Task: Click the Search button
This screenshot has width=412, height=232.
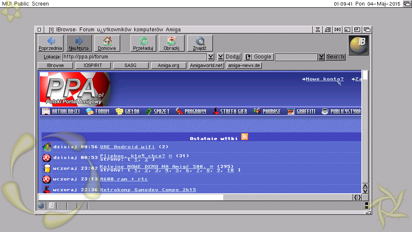Action: click(335, 57)
